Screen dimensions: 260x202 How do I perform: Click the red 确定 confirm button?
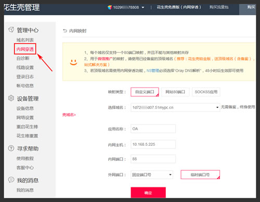tap(148, 193)
